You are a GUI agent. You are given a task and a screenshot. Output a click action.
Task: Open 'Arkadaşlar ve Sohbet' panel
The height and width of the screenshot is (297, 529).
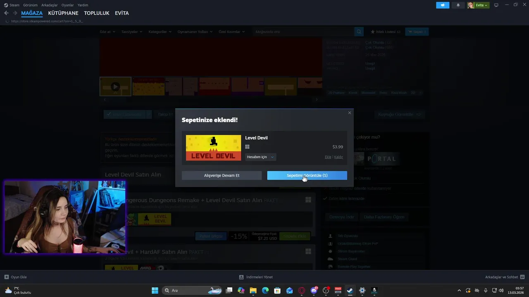coord(505,277)
